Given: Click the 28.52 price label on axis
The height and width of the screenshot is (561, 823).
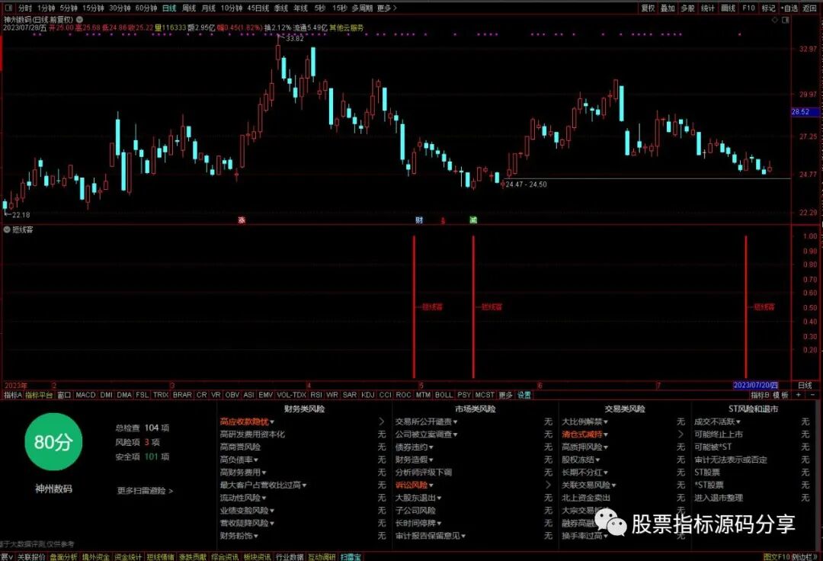Looking at the screenshot, I should 804,112.
